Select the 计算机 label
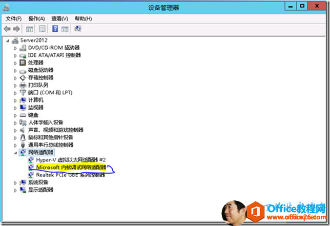 tap(35, 100)
